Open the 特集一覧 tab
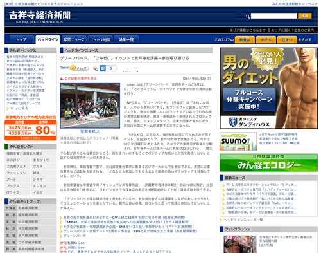Screen dimensions: 321x253 pos(126,40)
